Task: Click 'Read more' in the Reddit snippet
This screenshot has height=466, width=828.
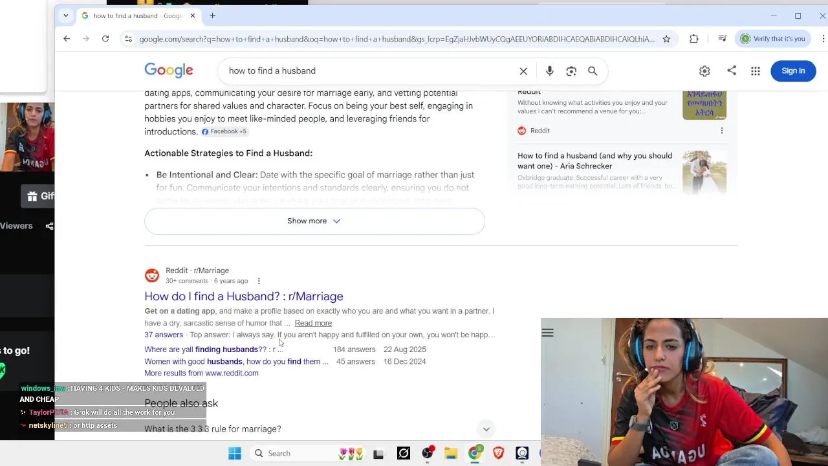Action: point(313,323)
